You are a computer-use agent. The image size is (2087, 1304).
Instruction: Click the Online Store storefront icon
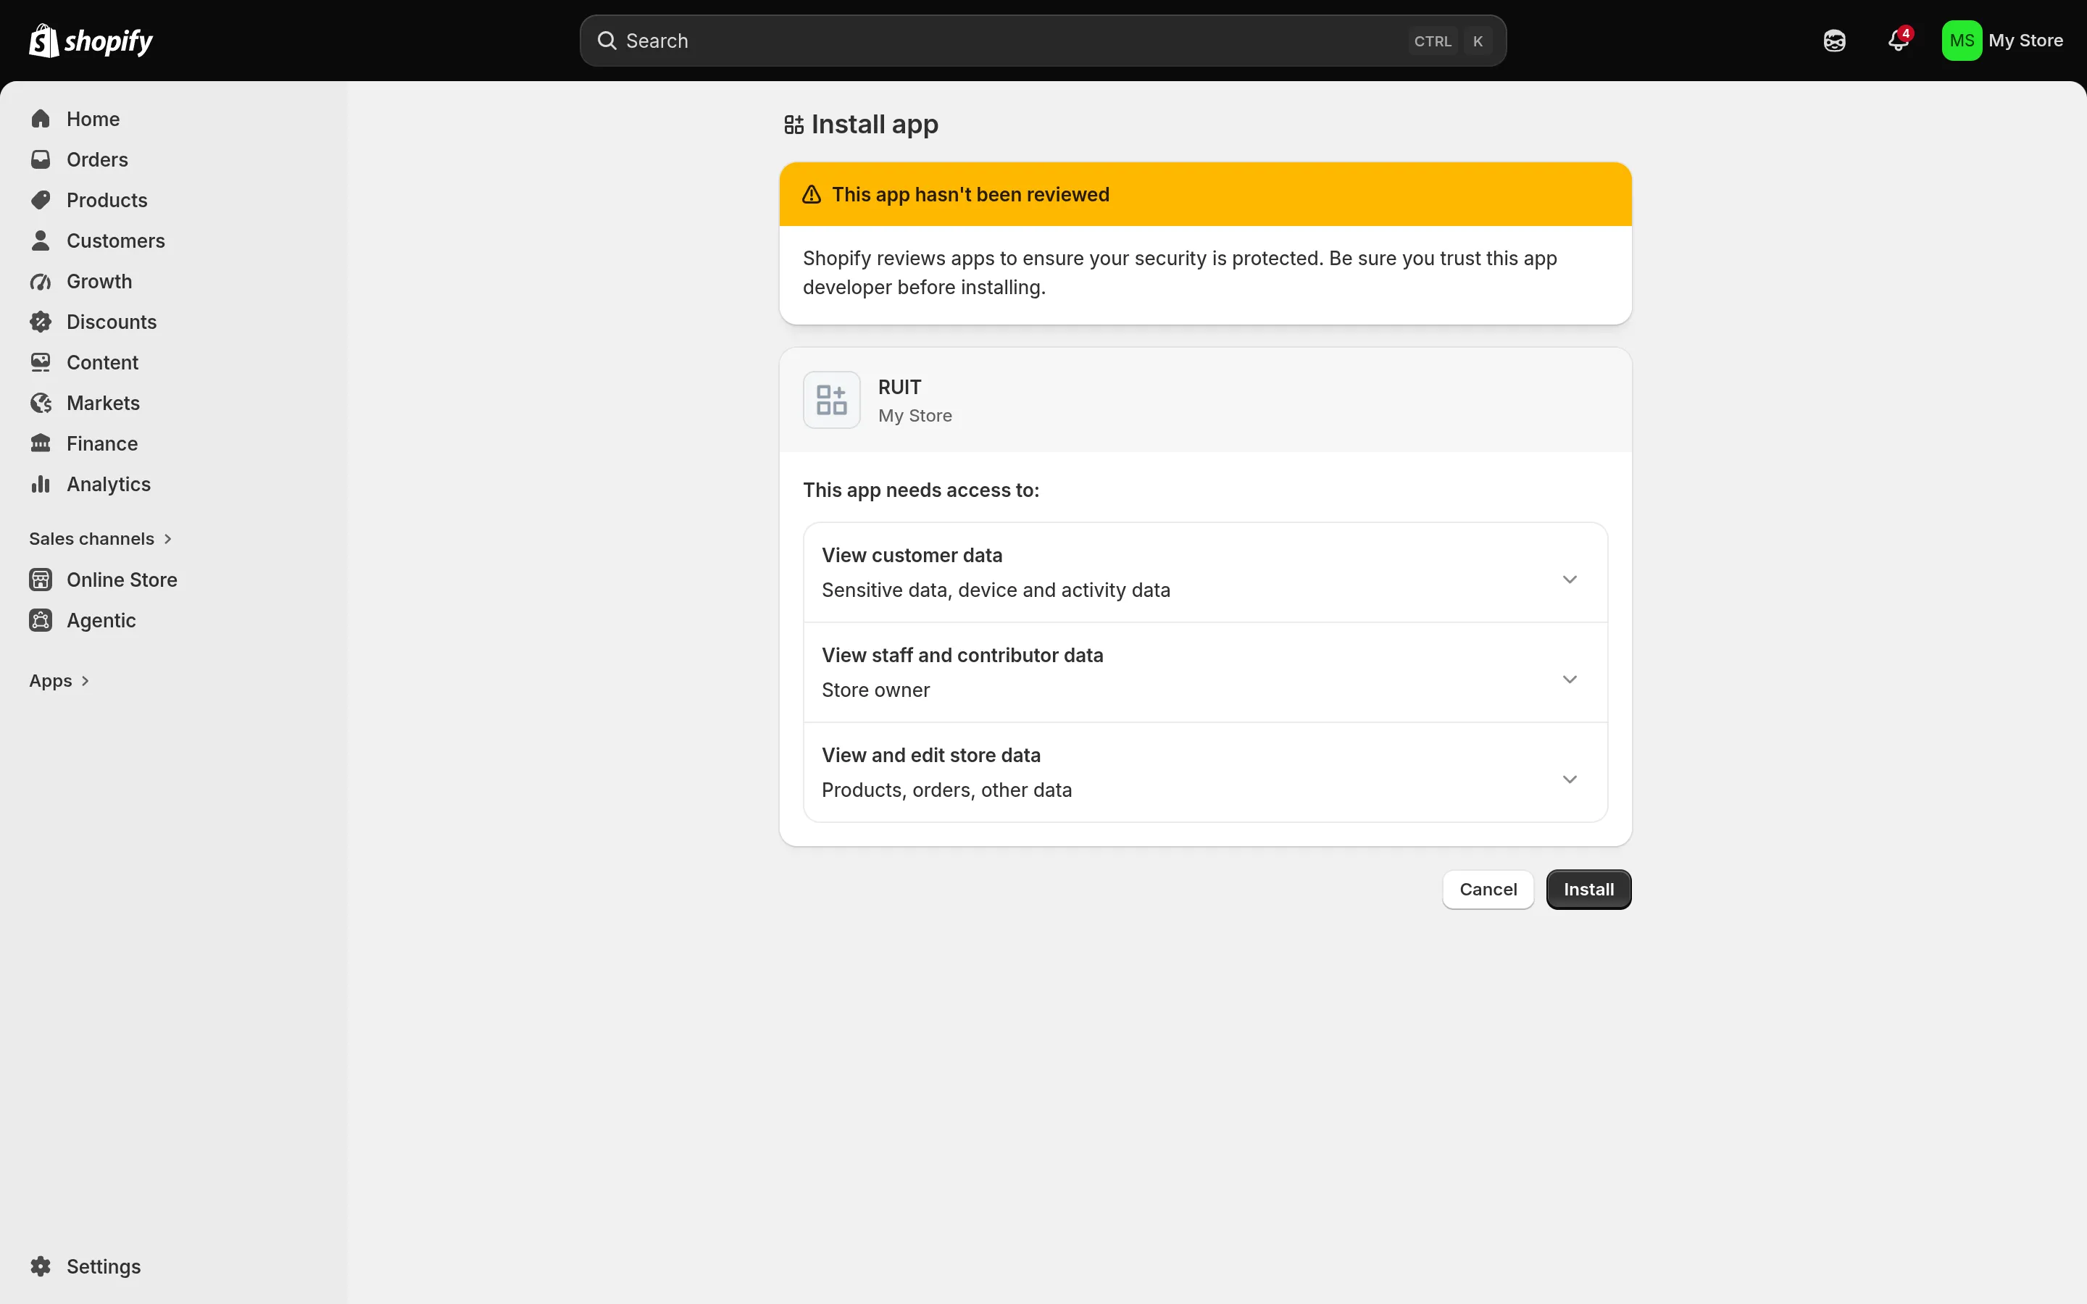41,580
